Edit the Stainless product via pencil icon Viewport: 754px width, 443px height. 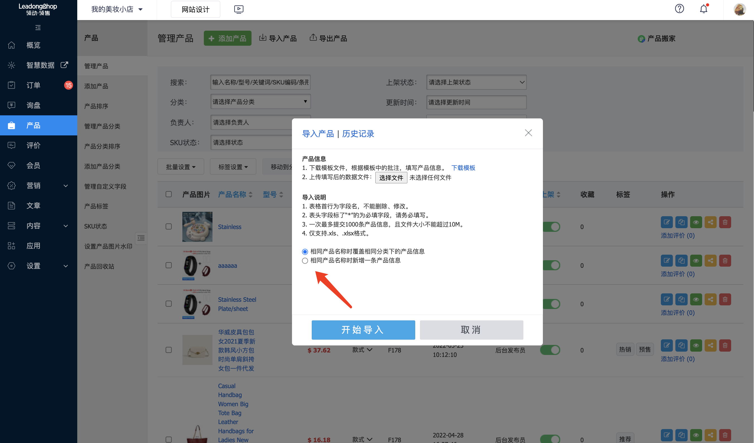pos(667,222)
